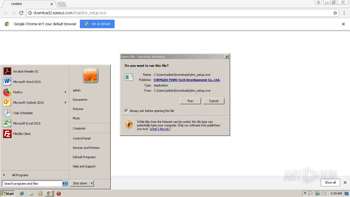
Task: Open Task Scheduler
Action: click(x=35, y=113)
